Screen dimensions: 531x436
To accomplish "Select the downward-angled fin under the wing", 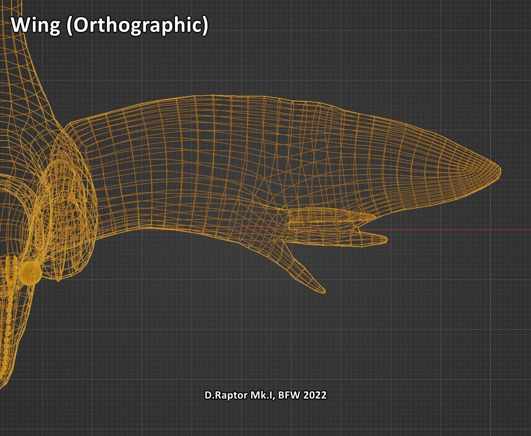I will (x=304, y=268).
